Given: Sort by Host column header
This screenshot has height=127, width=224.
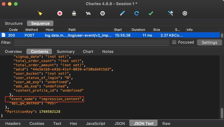Looking at the screenshot, I should point(49,30).
